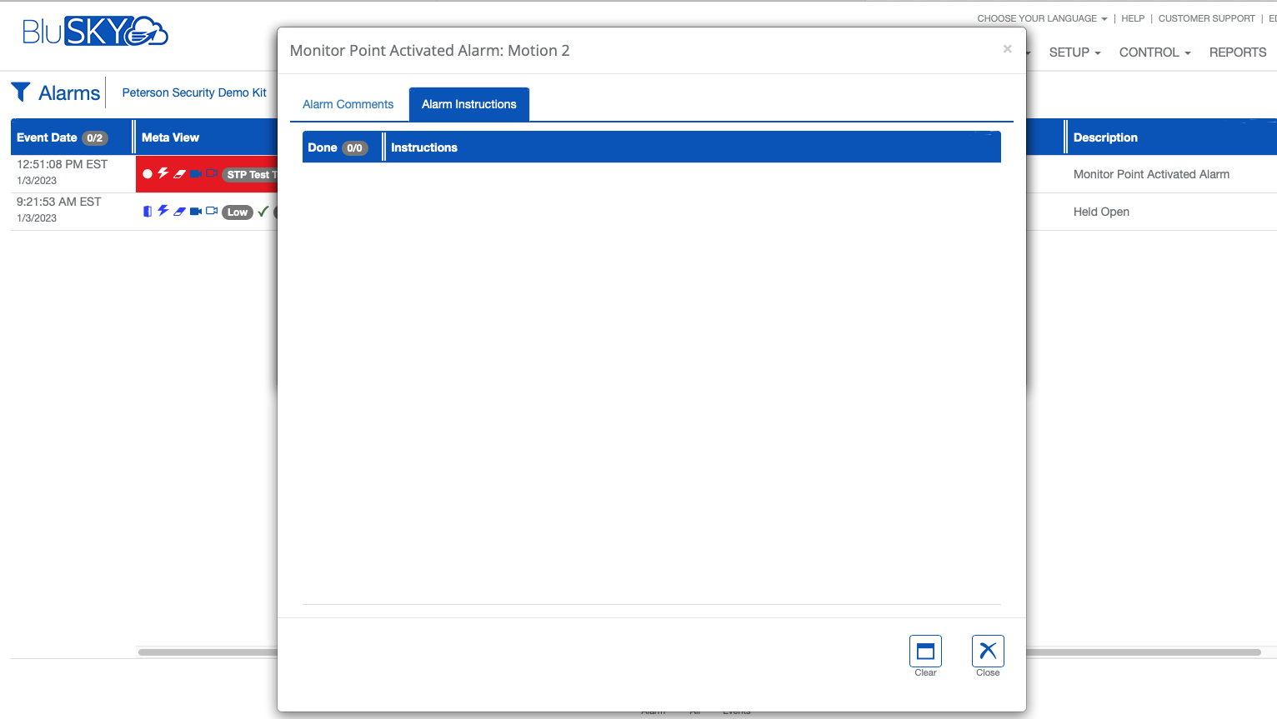Click the green checkmark in the Low row
Viewport: 1277px width, 719px height.
[263, 212]
